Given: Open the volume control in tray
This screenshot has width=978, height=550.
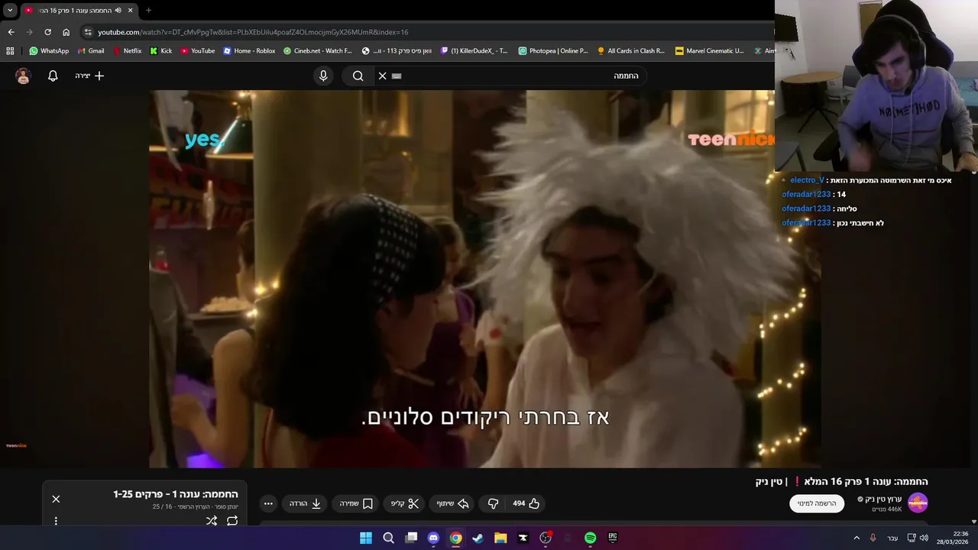Looking at the screenshot, I should click(x=924, y=538).
